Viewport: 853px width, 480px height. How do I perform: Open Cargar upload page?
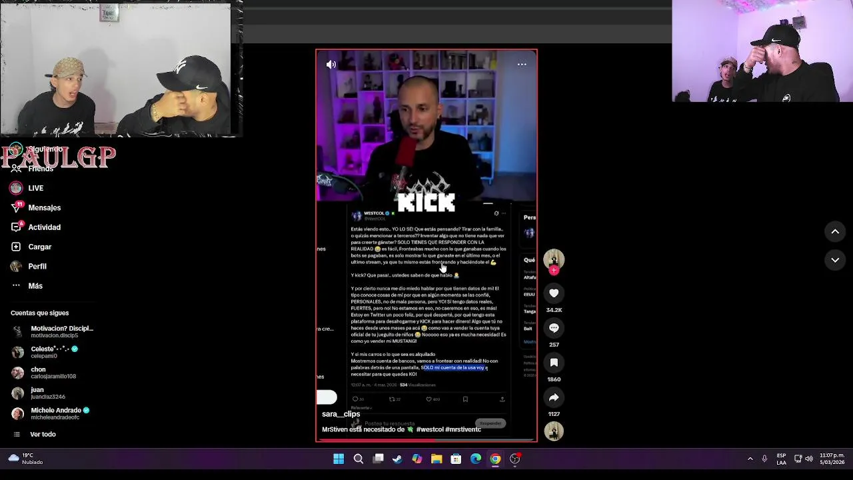[x=40, y=247]
